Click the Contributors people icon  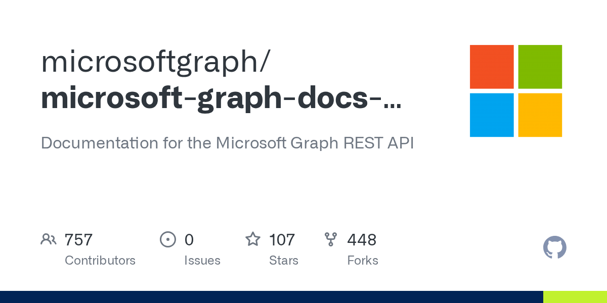click(49, 239)
